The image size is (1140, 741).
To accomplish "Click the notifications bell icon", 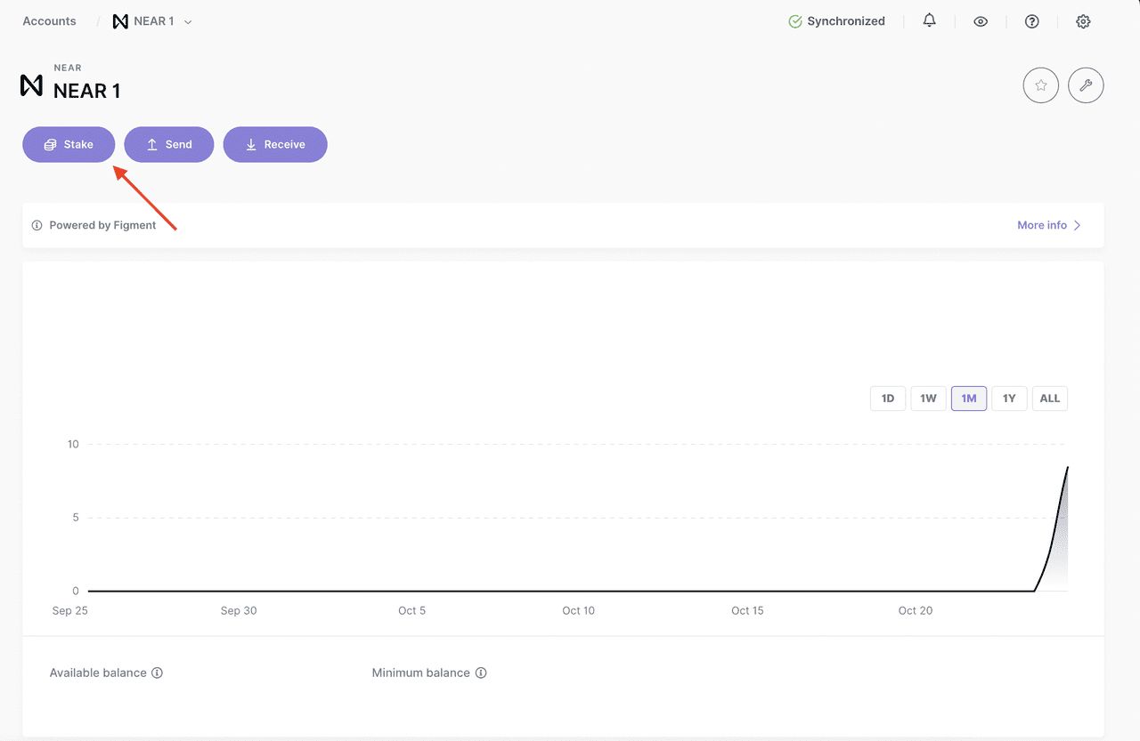I will 929,20.
